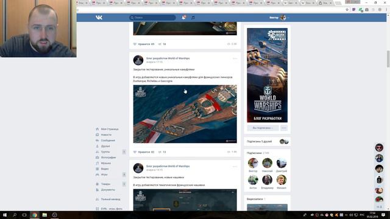Click the Группы icon in sidebar
The height and width of the screenshot is (219, 390).
[97, 152]
